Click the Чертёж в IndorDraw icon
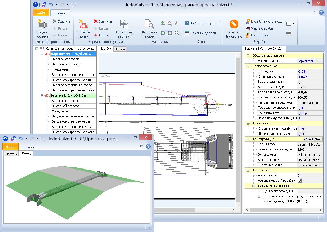The height and width of the screenshot is (232, 327). (234, 24)
